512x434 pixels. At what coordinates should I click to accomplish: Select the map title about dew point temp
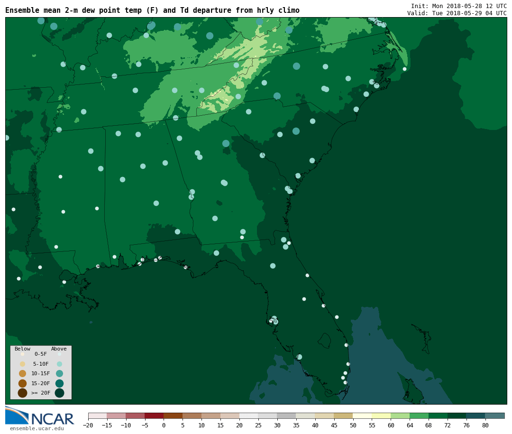152,10
